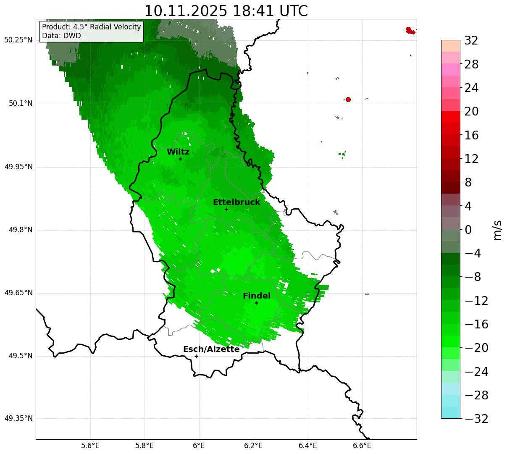This screenshot has height=454, width=507.
Task: Click the title '10.11.2025 18:41 UTC'
Action: coord(226,11)
